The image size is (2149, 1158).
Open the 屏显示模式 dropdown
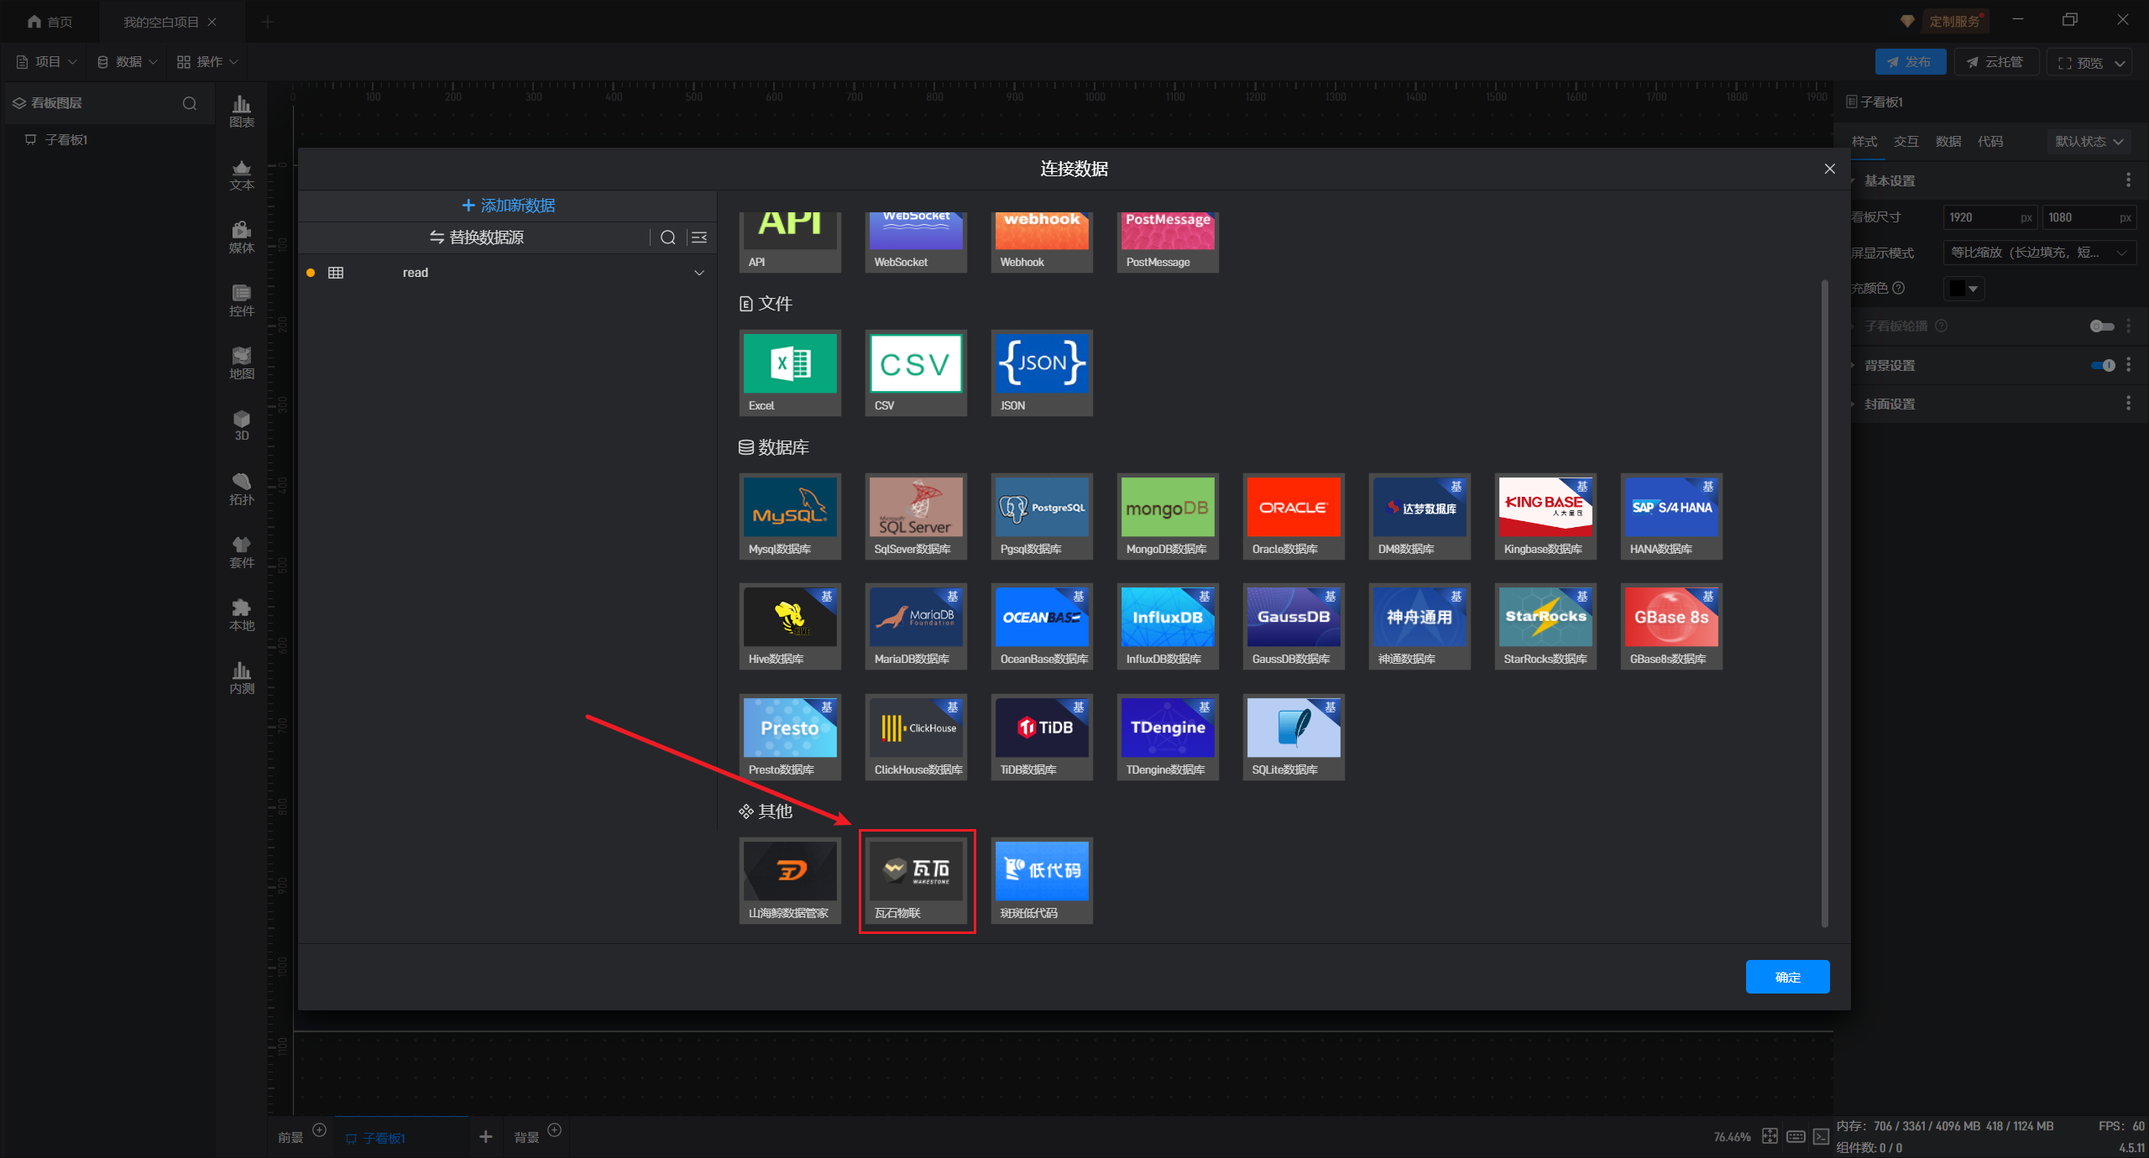2039,253
